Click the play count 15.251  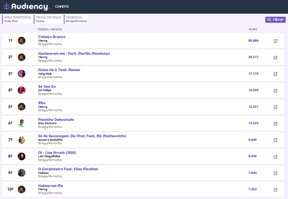point(254,107)
